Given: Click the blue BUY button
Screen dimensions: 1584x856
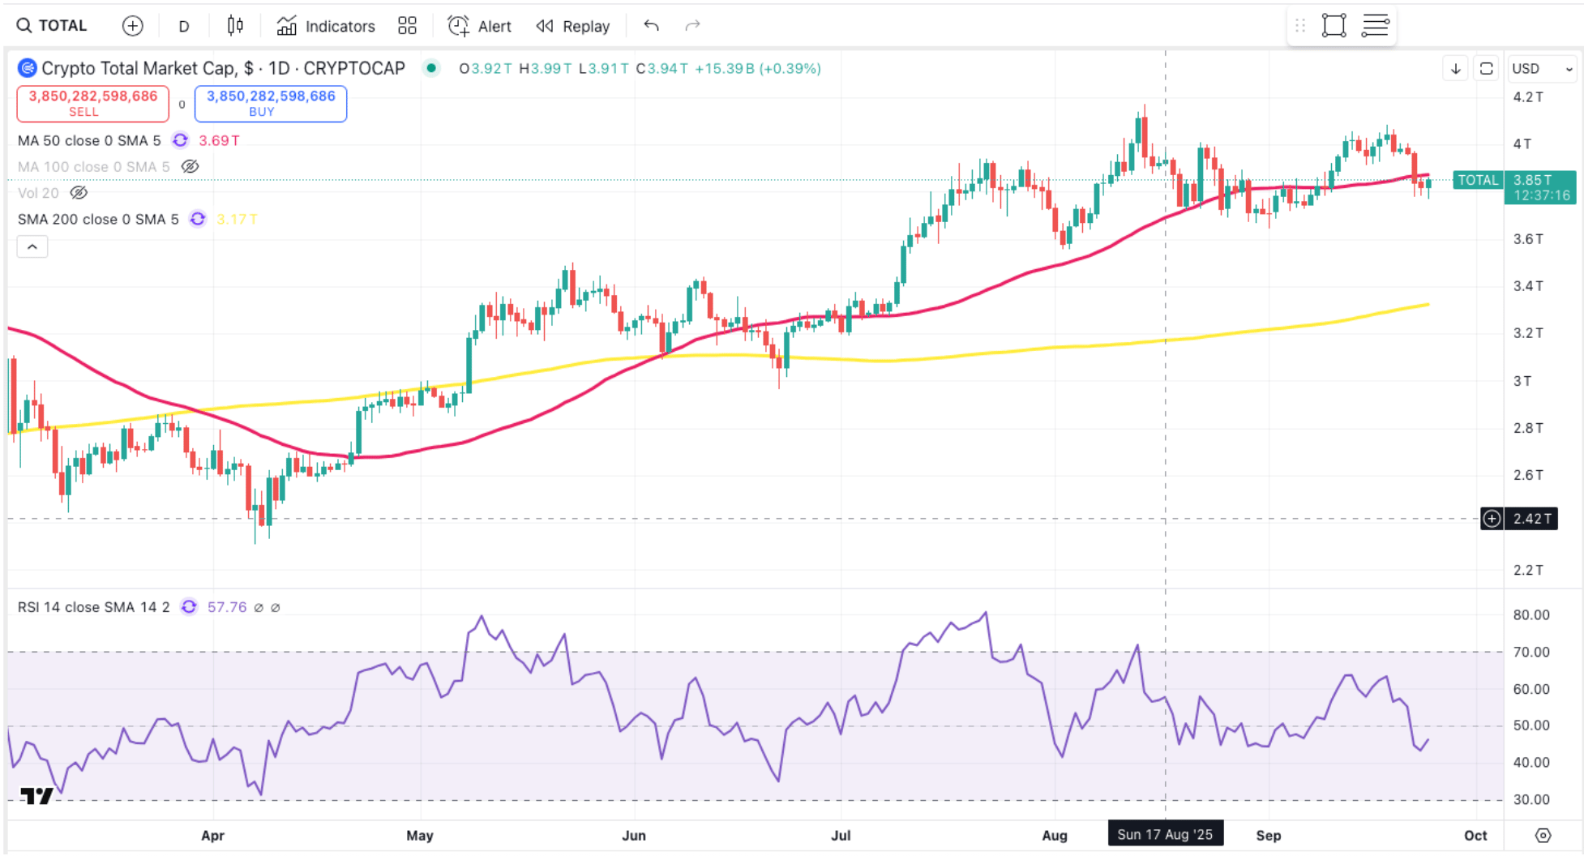Looking at the screenshot, I should coord(271,103).
